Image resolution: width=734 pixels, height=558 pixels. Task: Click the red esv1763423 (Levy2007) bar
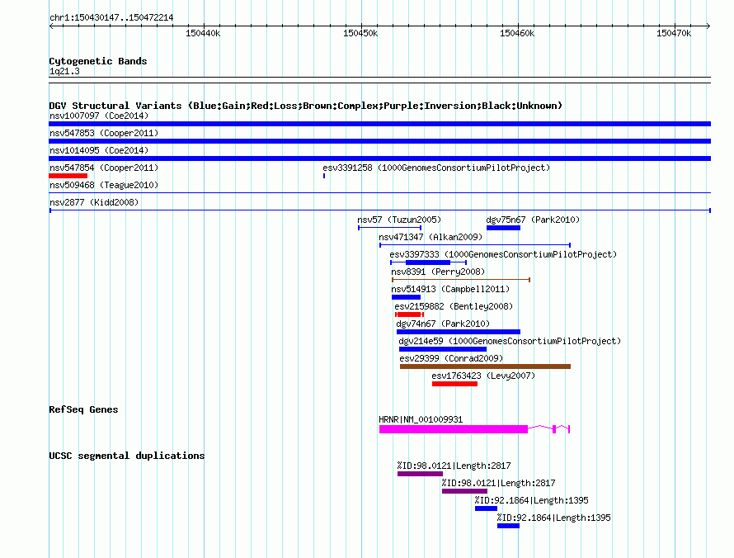454,384
